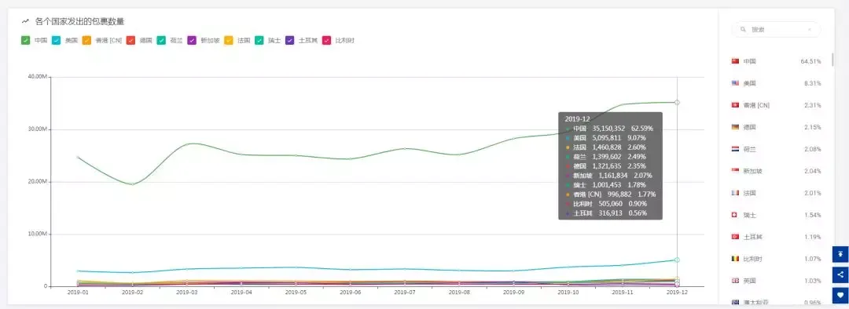Click the 64.51% value for 中国
The image size is (849, 309).
click(810, 62)
